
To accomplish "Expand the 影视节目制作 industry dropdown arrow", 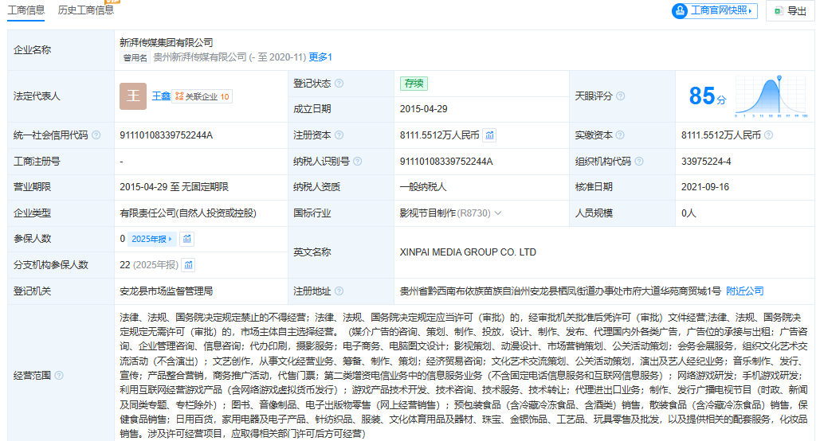I will coord(498,213).
